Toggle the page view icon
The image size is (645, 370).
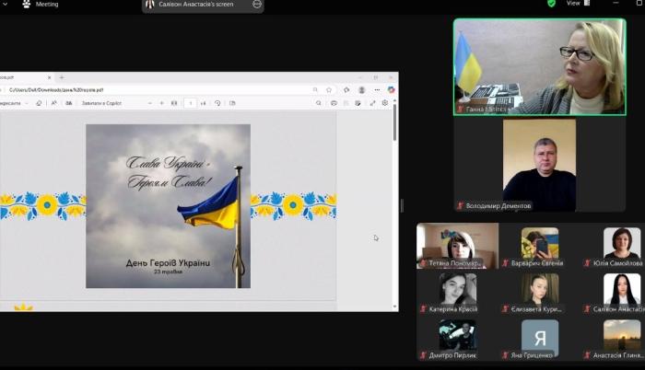[x=232, y=103]
